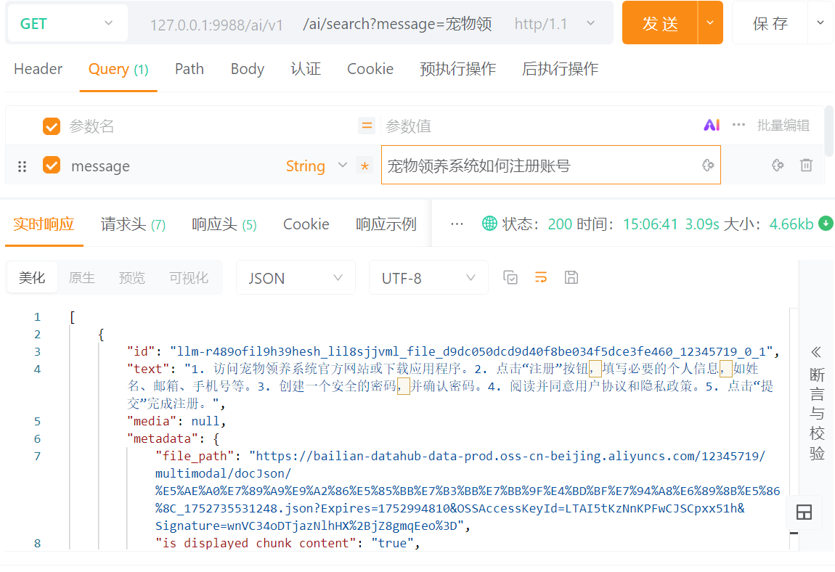Open the Body tab
This screenshot has height=572, width=835.
tap(247, 69)
